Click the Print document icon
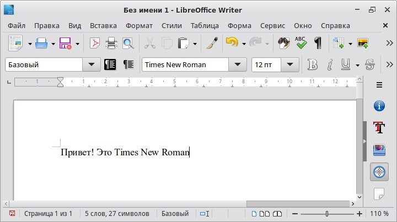 [x=111, y=43]
